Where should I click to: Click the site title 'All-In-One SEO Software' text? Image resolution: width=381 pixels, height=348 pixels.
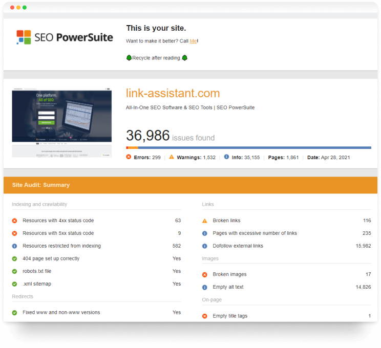pyautogui.click(x=190, y=107)
